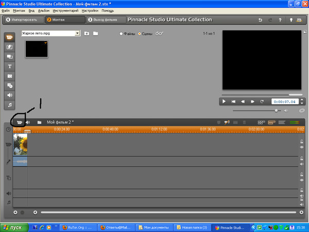The width and height of the screenshot is (309, 232).
Task: Decrease timecode with down arrow
Action: [x=302, y=103]
